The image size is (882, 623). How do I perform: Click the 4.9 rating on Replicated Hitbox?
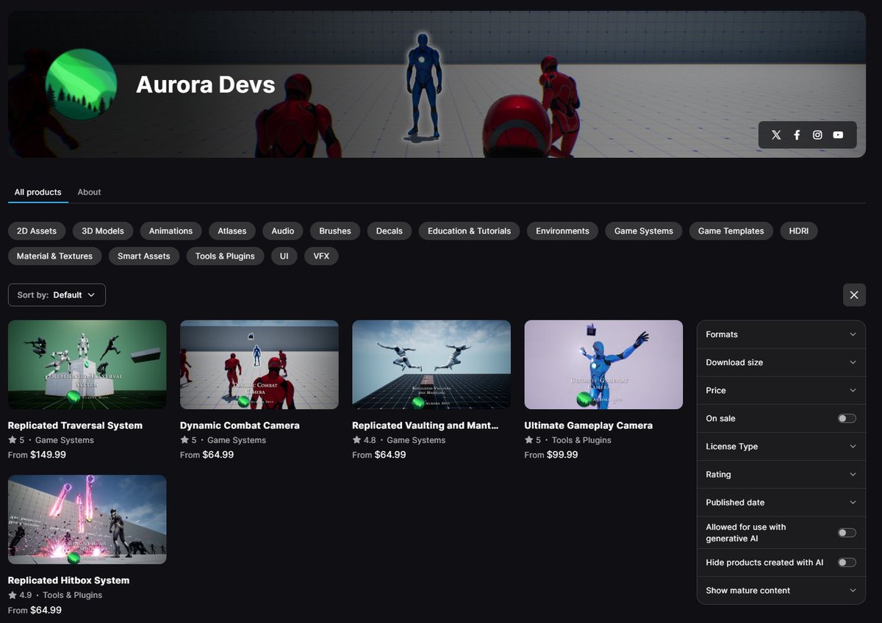pyautogui.click(x=20, y=595)
